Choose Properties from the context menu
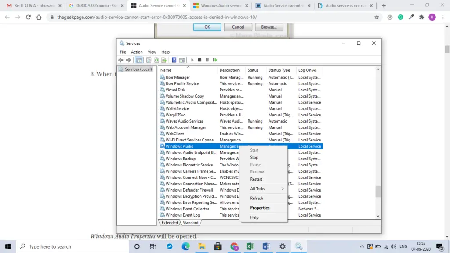The height and width of the screenshot is (253, 450). [x=264, y=208]
